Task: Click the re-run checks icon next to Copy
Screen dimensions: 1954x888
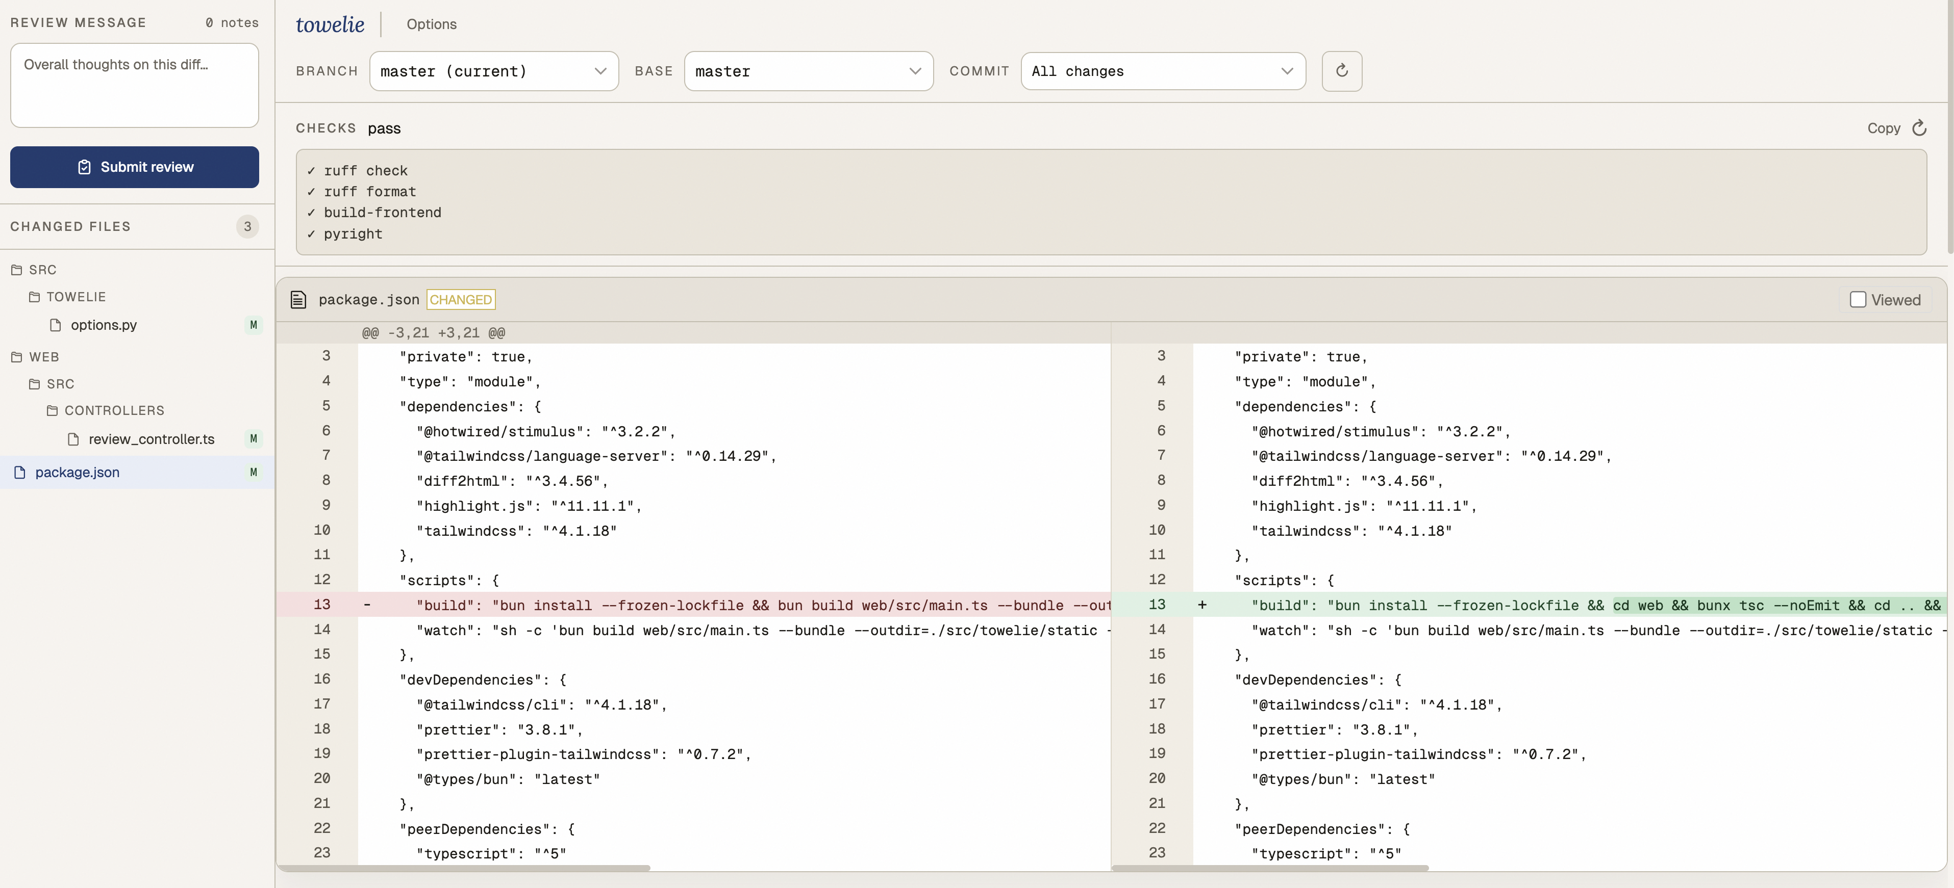Action: 1919,128
